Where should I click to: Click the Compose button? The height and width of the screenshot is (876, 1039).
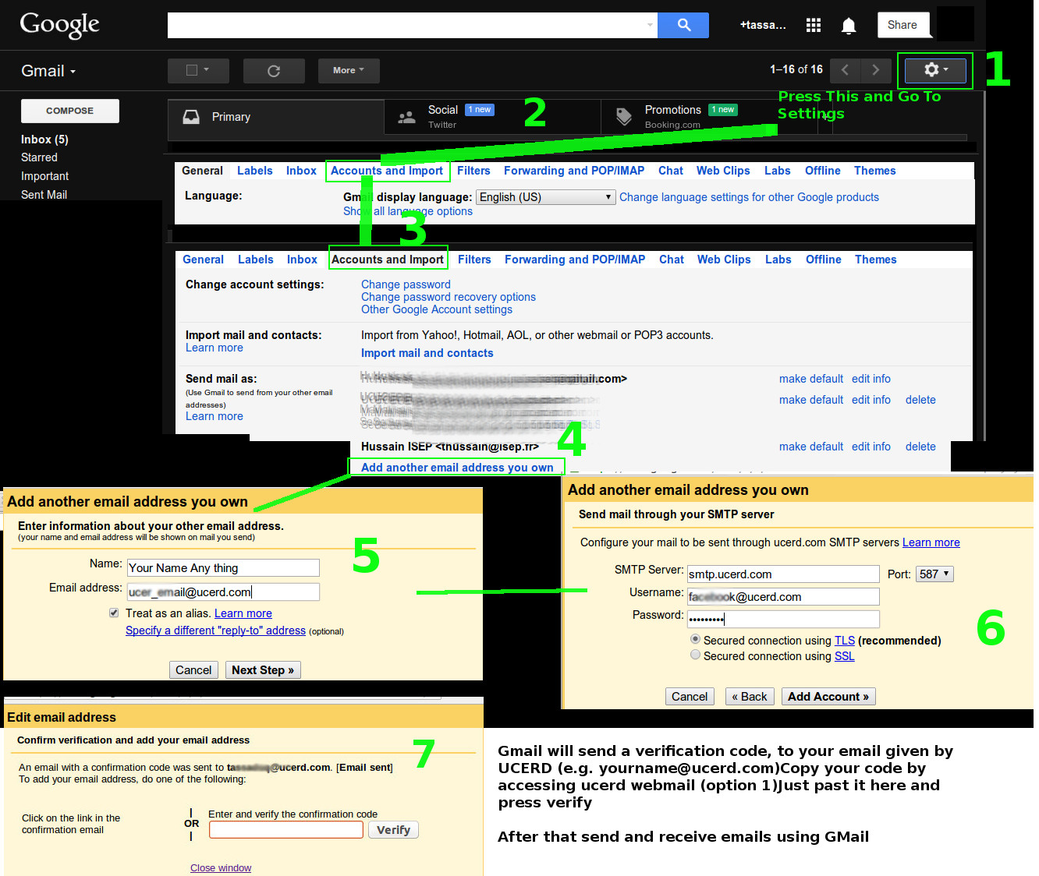(70, 111)
